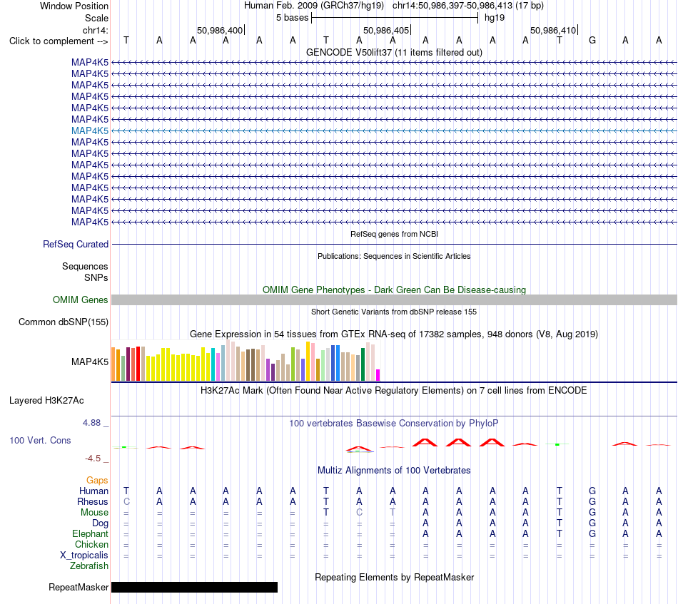Select the Human alignment row label
This screenshot has height=604, width=678.
tap(93, 491)
